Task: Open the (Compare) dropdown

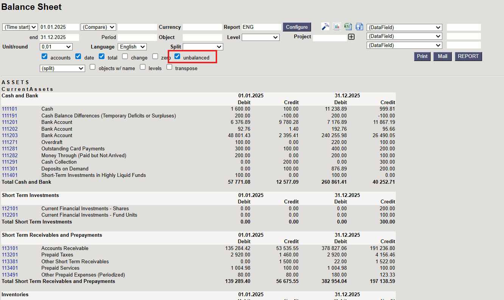Action: 98,27
